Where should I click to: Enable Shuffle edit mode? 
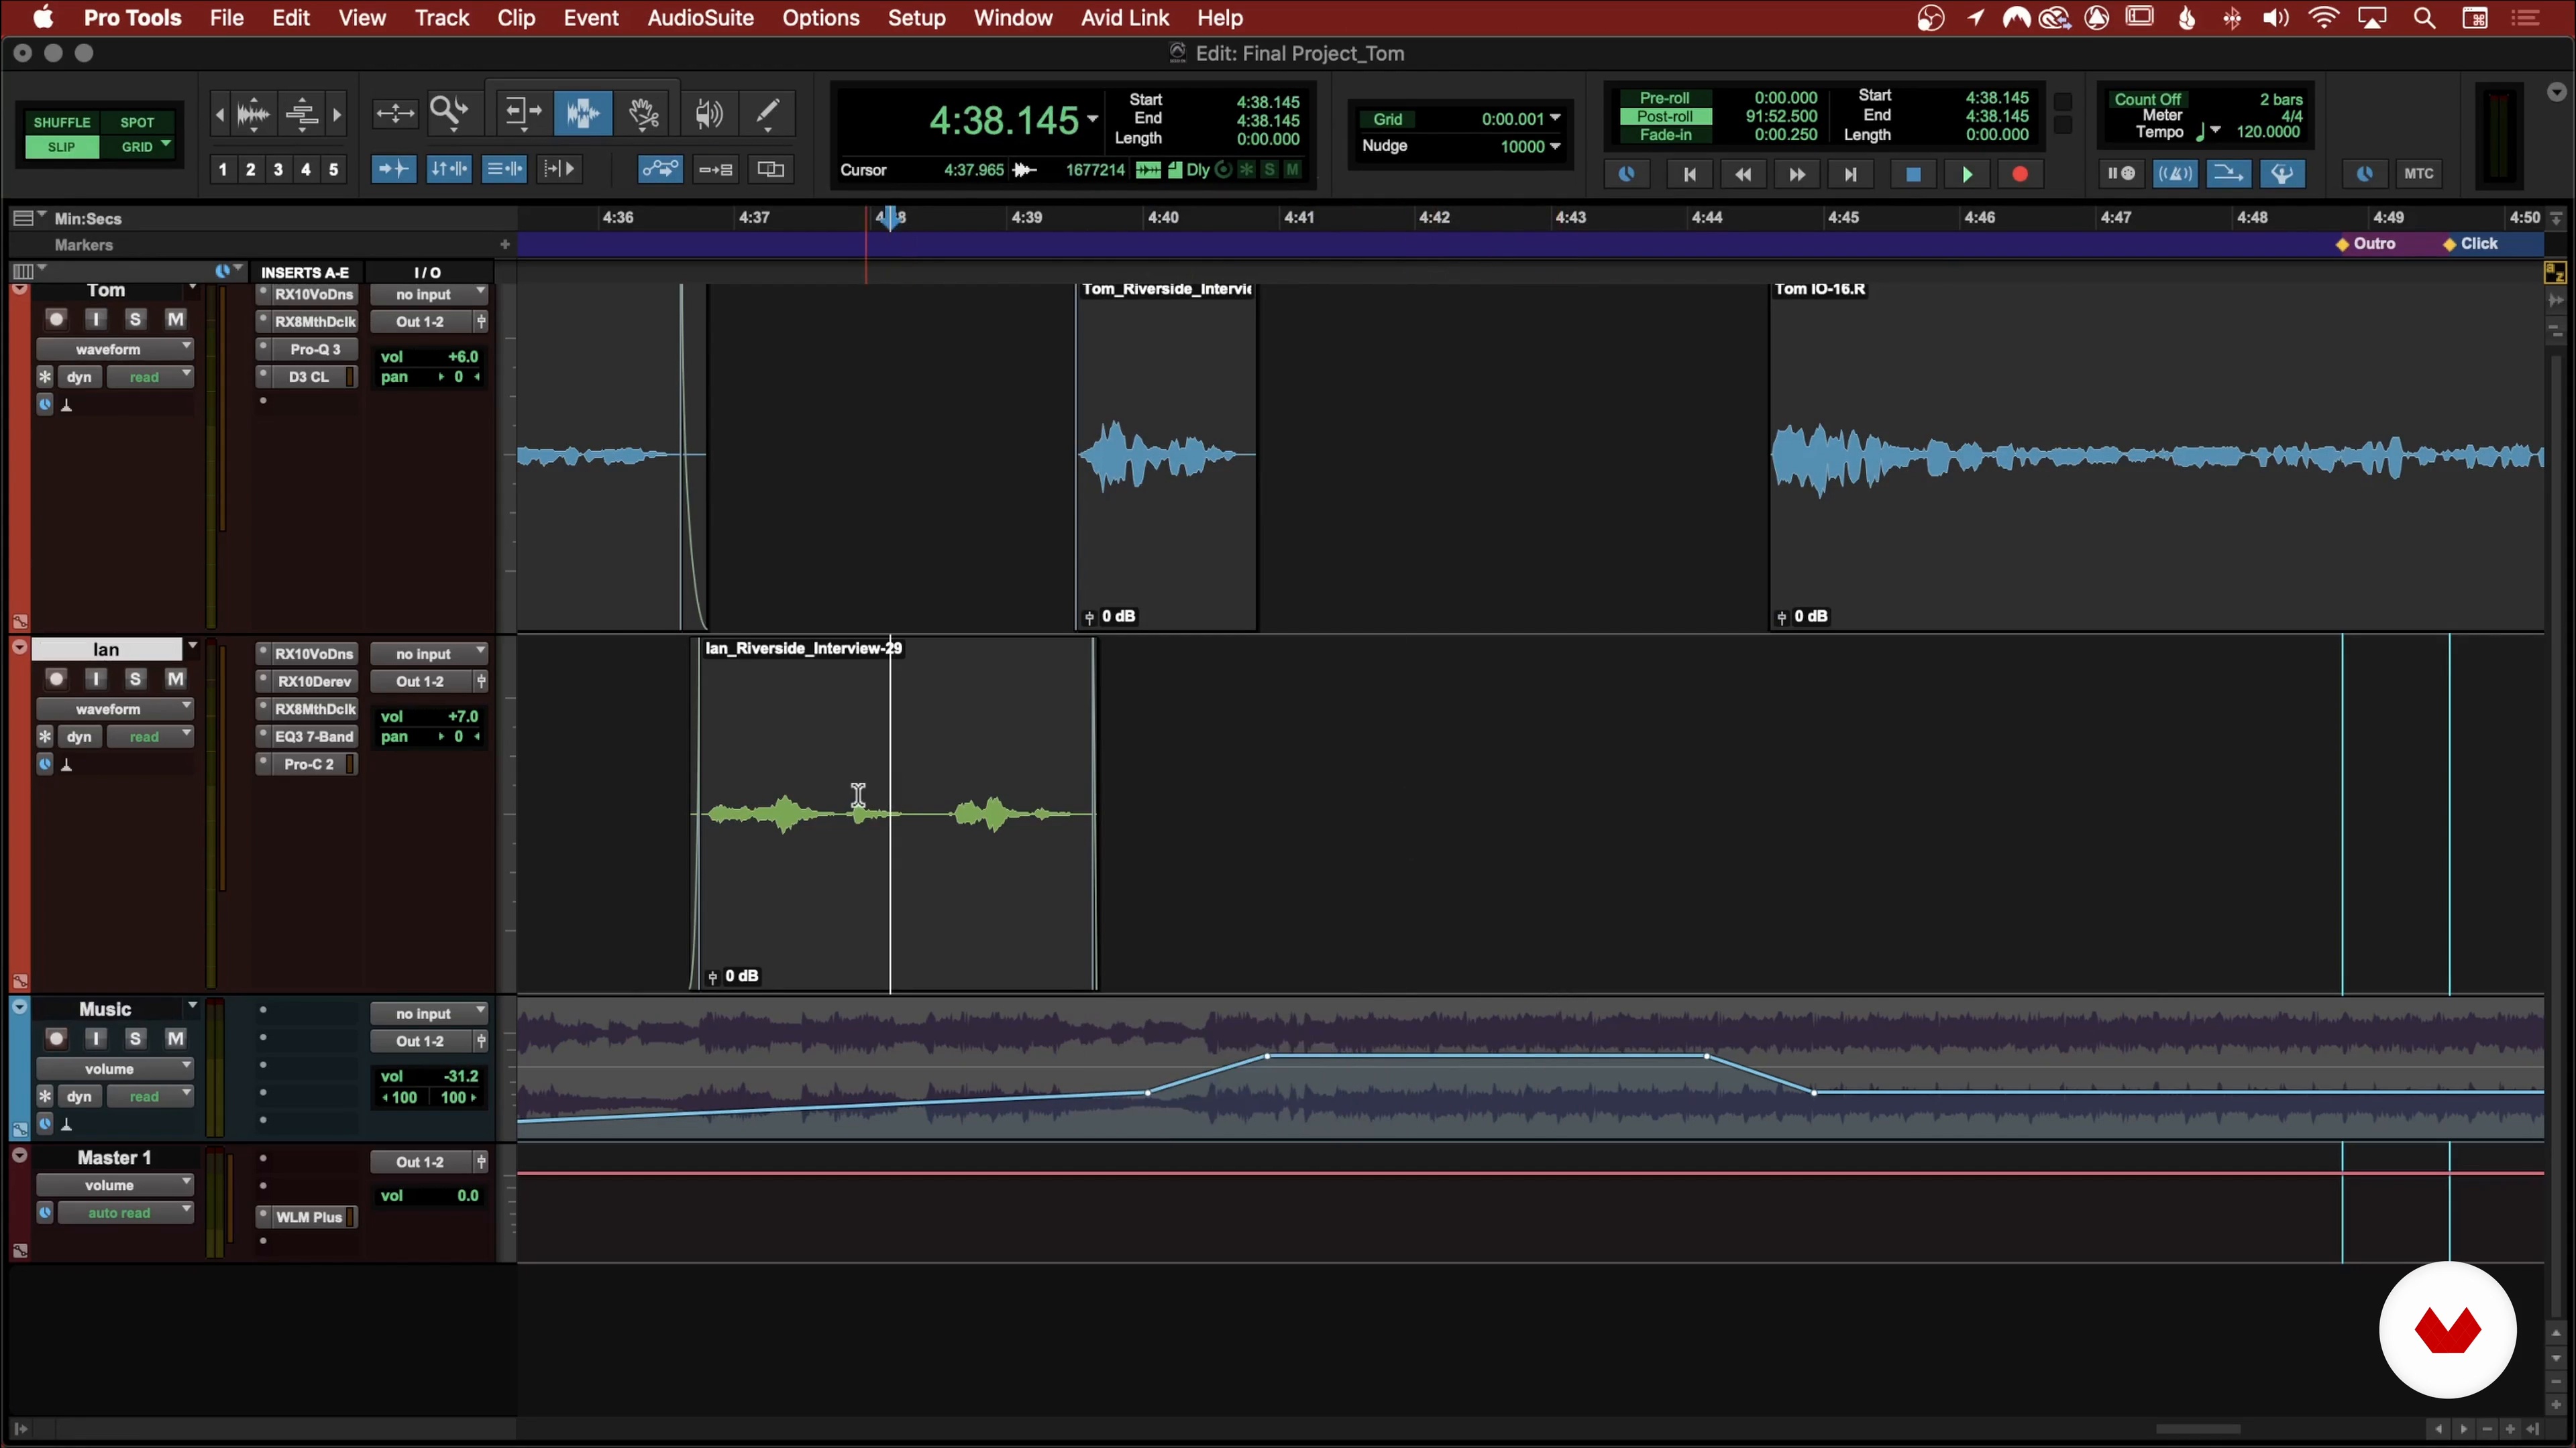click(62, 122)
